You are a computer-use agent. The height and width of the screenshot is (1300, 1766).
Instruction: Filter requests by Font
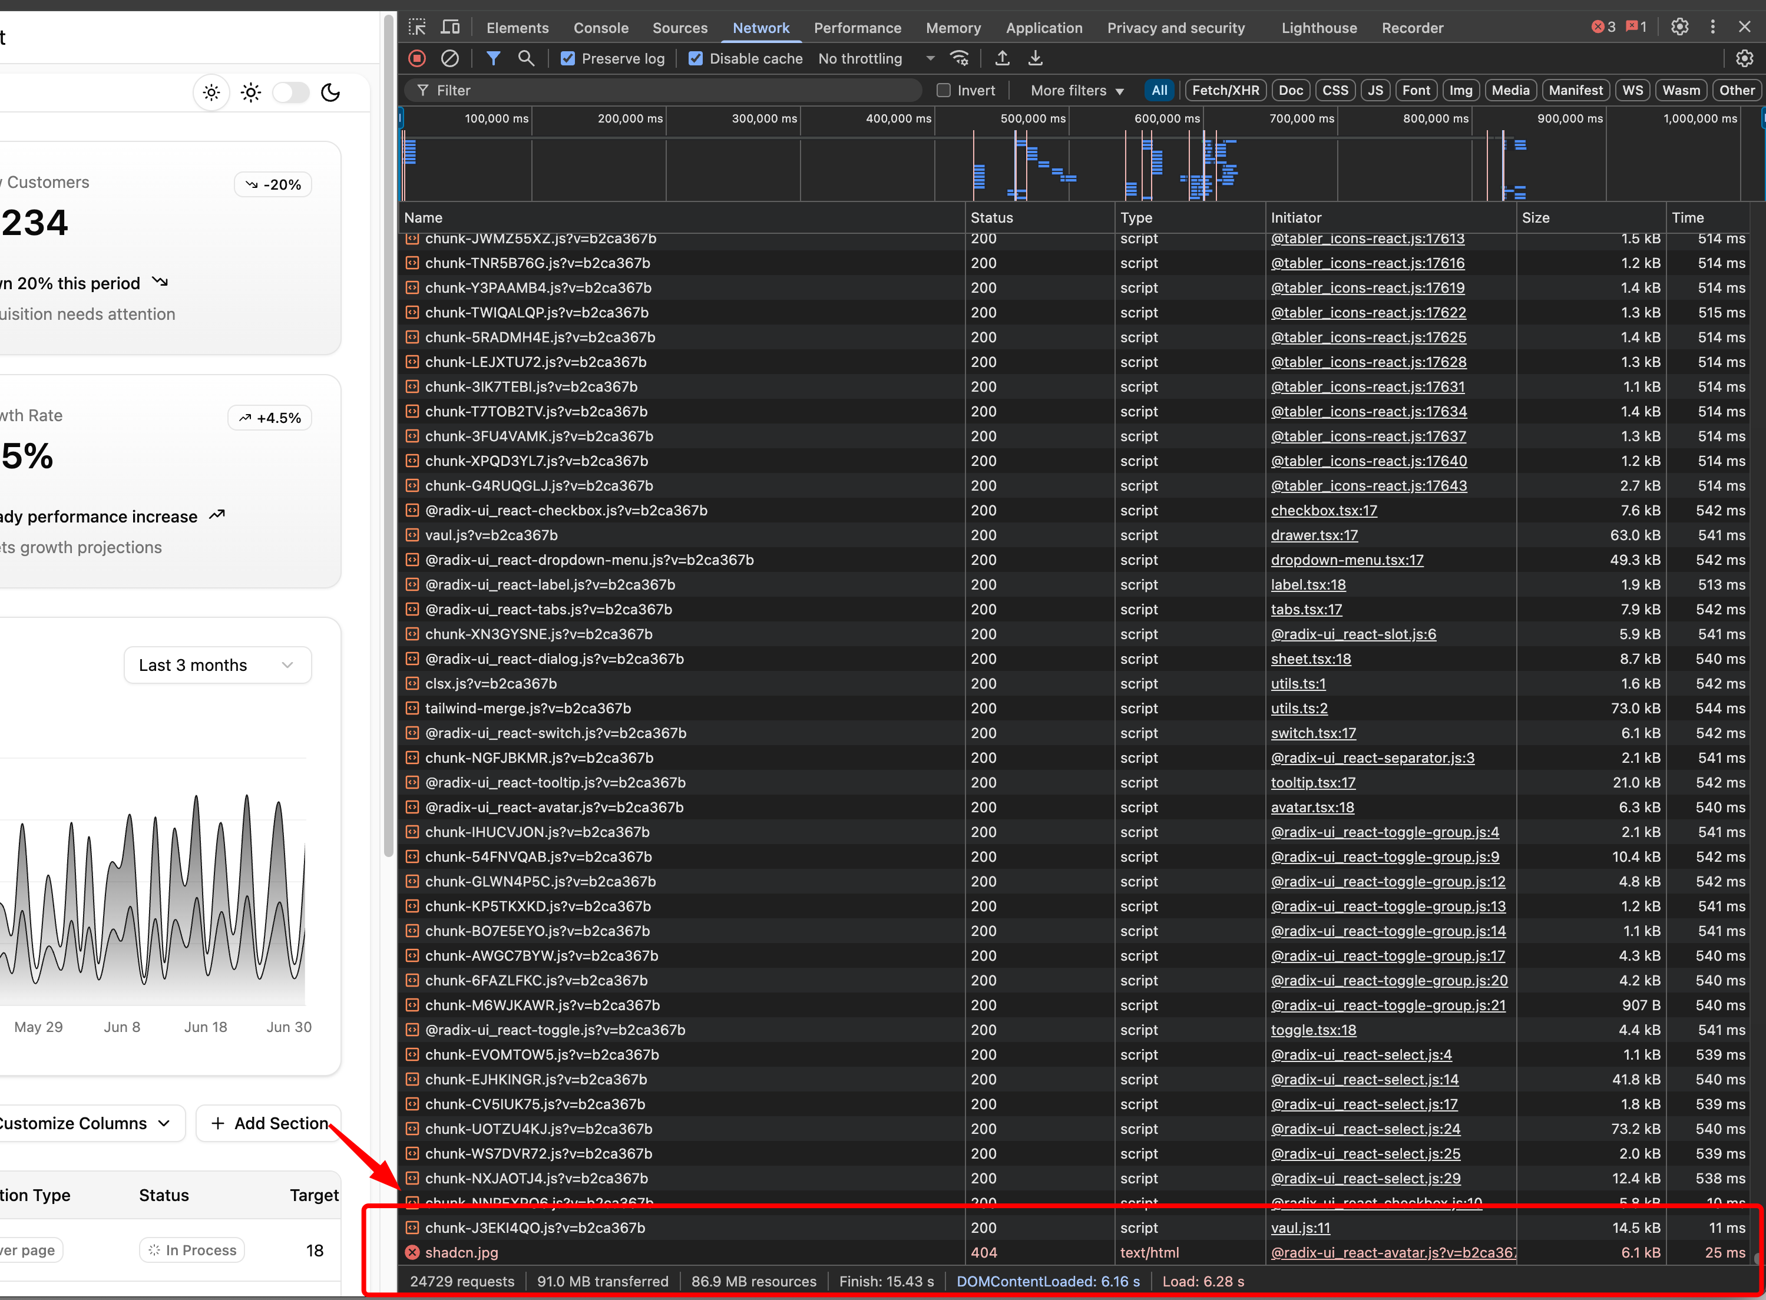1416,91
